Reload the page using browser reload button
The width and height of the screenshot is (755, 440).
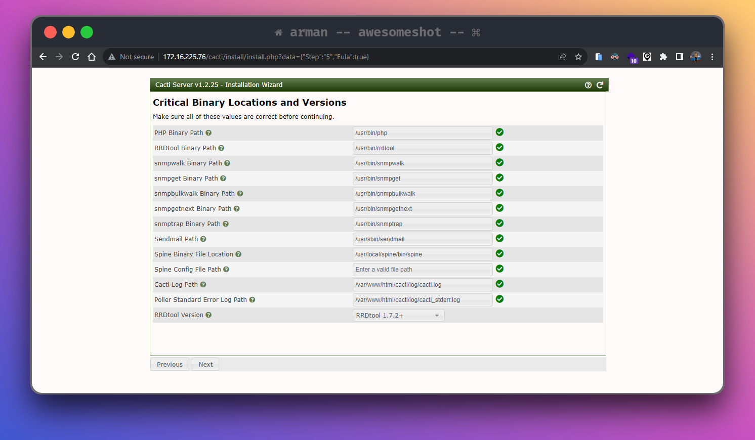(75, 57)
